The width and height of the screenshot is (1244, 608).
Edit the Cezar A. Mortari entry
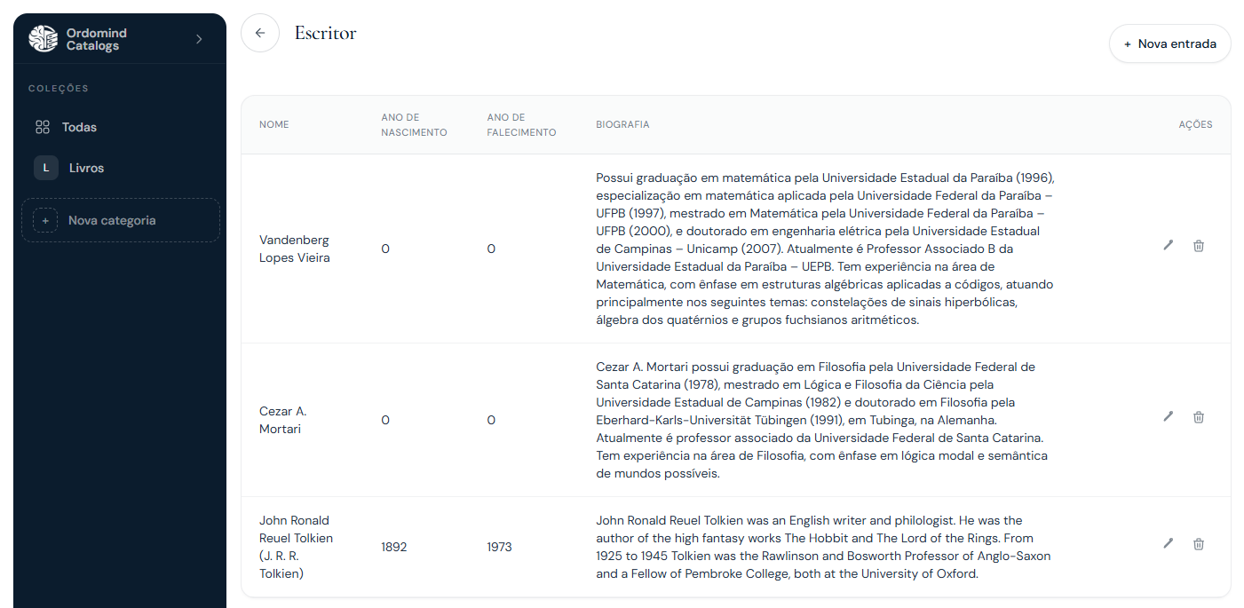point(1169,417)
